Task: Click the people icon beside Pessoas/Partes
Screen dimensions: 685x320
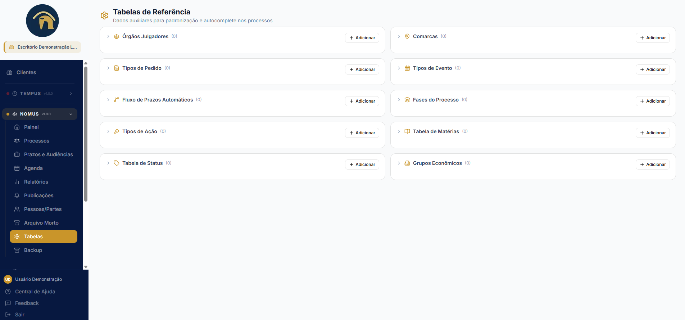Action: coord(17,209)
